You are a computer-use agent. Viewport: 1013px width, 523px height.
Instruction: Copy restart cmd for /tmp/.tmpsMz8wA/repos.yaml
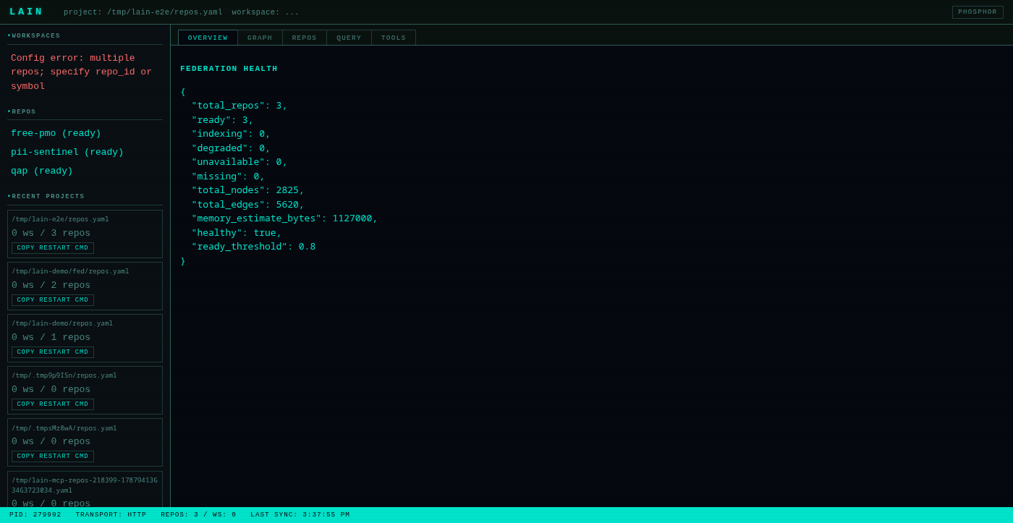[x=53, y=456]
